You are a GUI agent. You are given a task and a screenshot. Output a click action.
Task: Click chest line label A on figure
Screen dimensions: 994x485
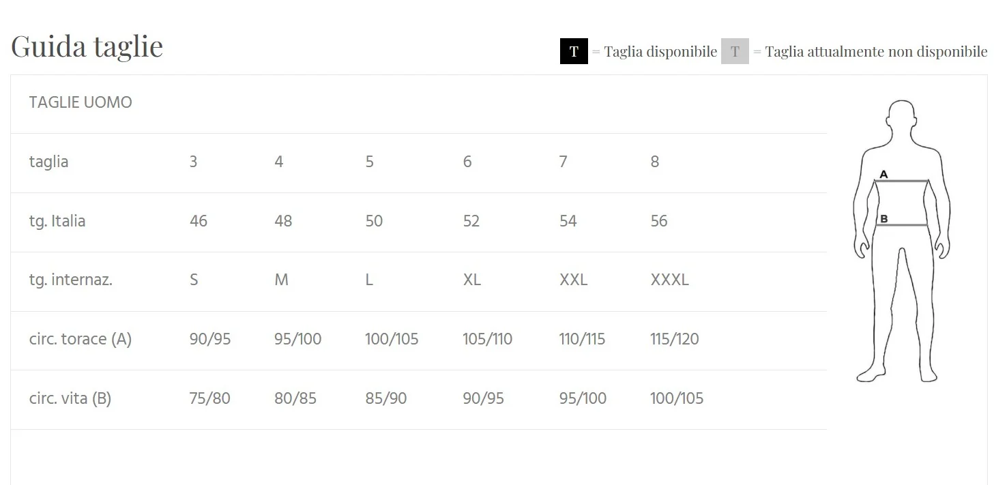point(883,175)
